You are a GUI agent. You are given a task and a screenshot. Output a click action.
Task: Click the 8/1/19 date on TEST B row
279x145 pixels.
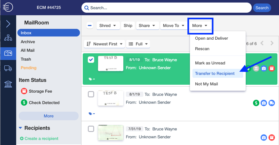click(134, 94)
